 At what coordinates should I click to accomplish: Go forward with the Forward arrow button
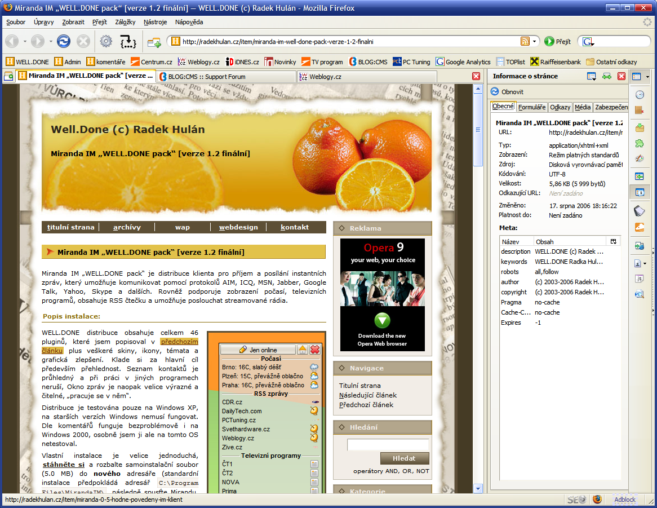(x=38, y=41)
